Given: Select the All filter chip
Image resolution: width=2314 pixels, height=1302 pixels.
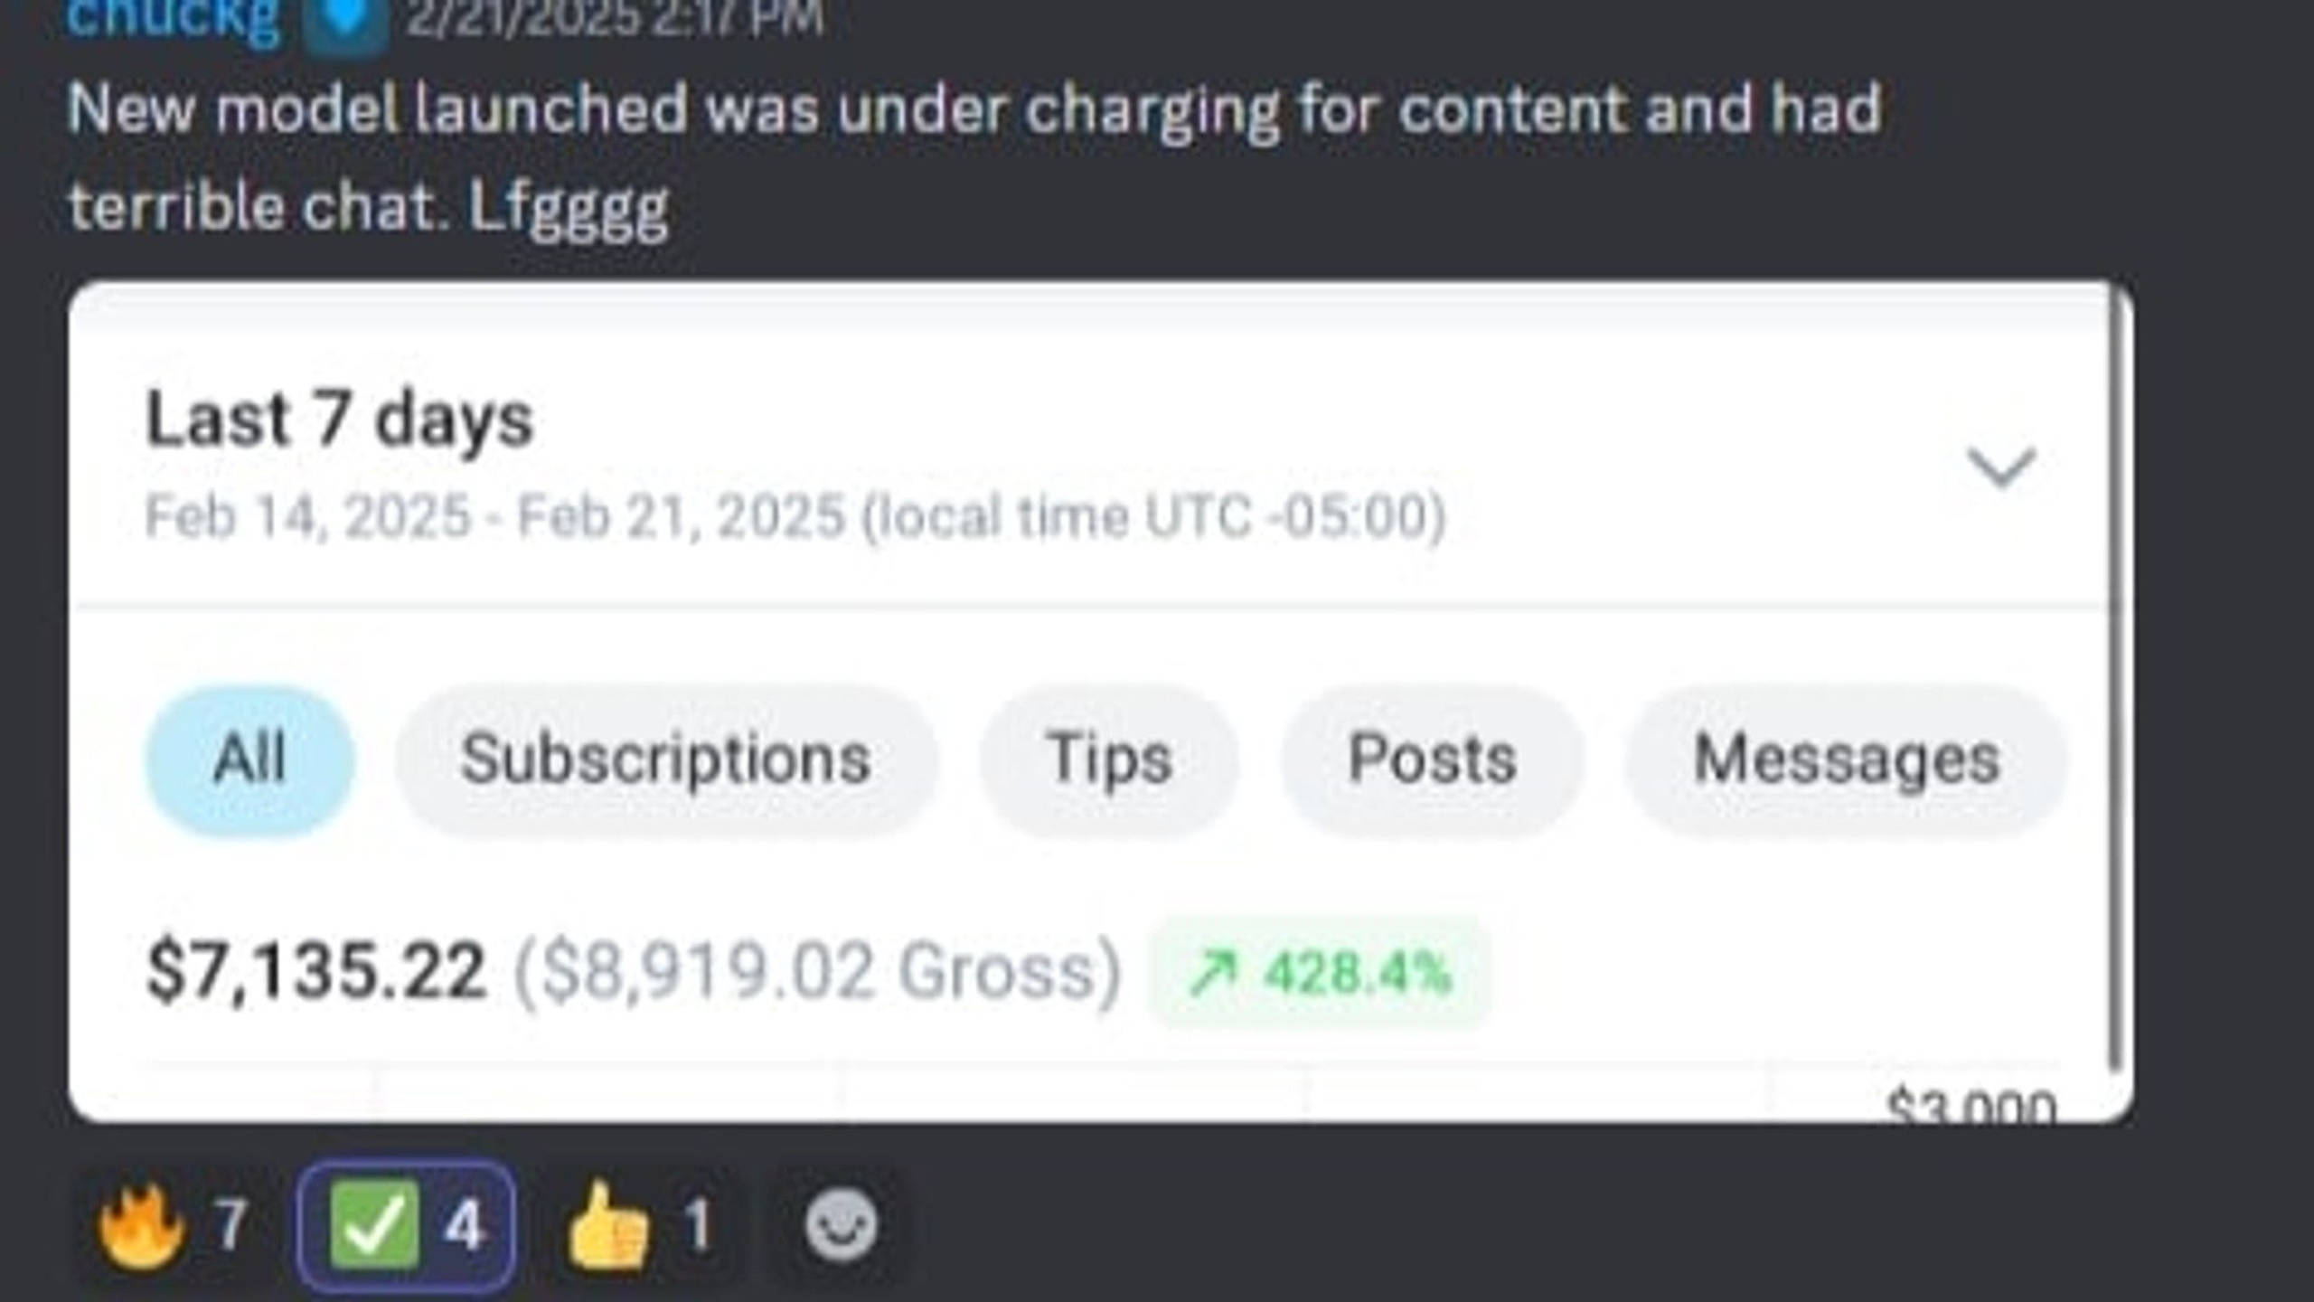Looking at the screenshot, I should click(x=249, y=758).
